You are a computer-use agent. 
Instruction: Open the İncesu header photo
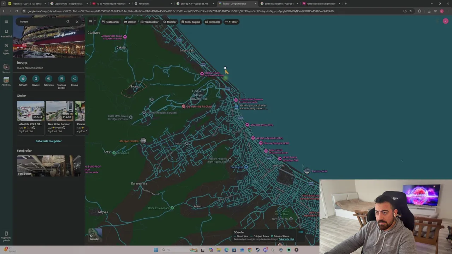[49, 42]
